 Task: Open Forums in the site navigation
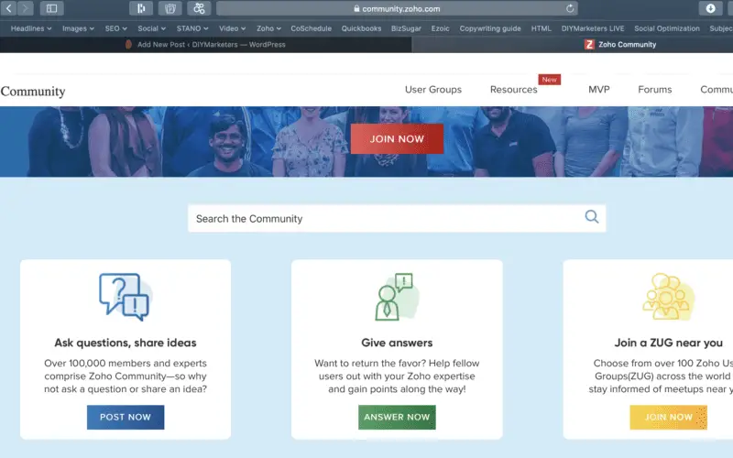pos(654,89)
